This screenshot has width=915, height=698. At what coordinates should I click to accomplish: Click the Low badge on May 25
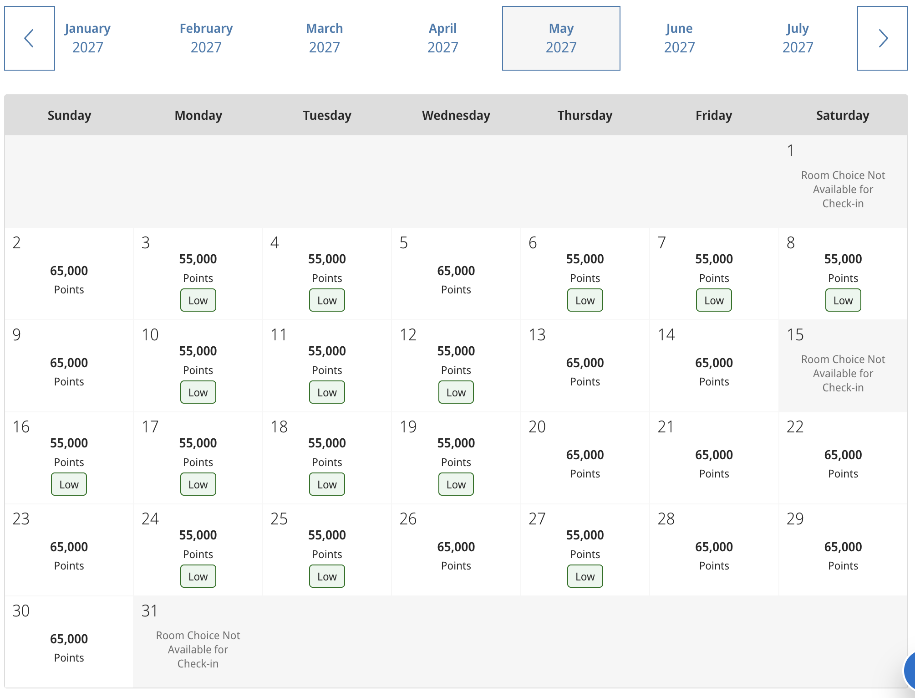point(327,576)
